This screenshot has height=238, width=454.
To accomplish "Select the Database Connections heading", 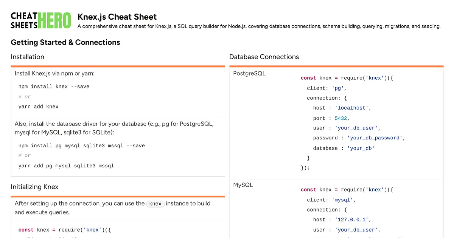I will tap(264, 57).
